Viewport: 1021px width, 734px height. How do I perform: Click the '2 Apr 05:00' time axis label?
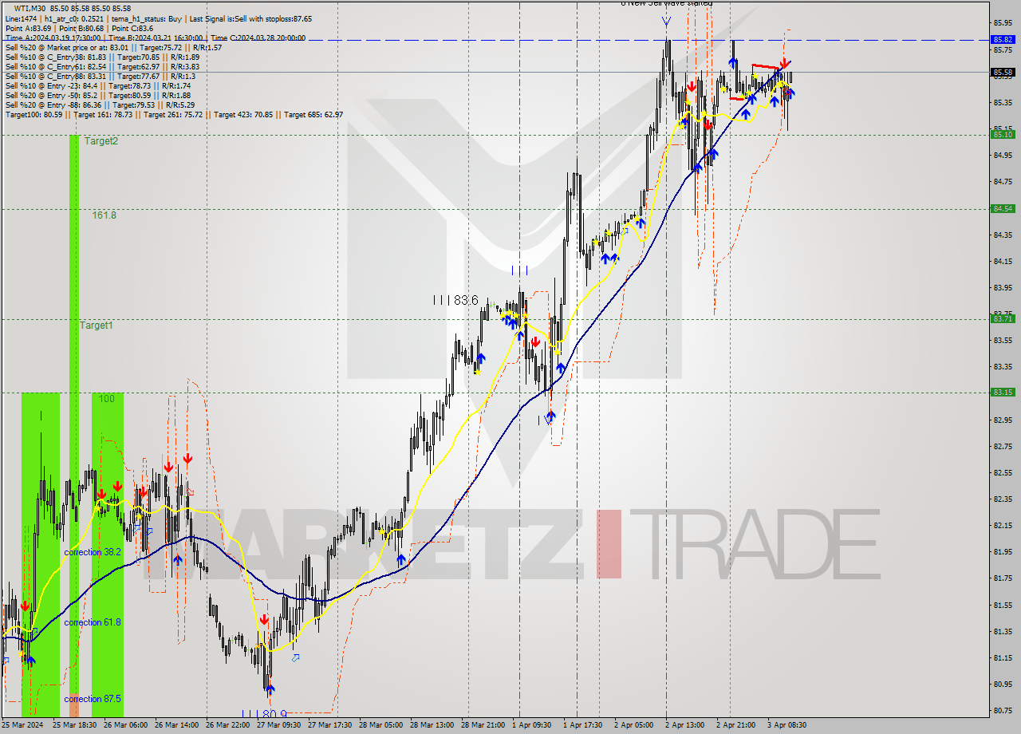coord(634,725)
